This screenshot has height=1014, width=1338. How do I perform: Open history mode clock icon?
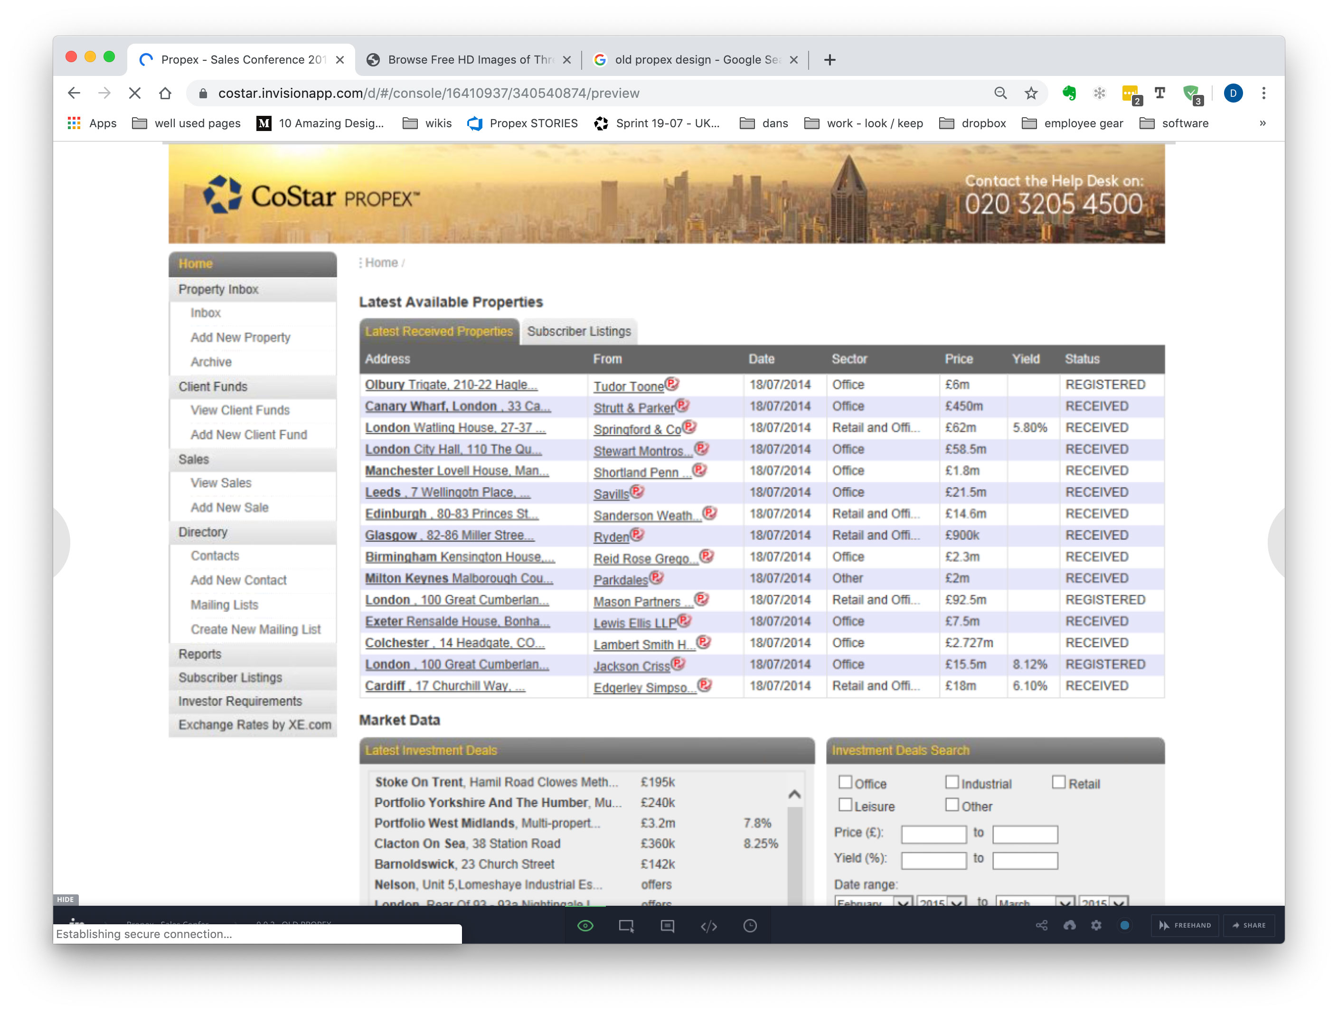[749, 926]
